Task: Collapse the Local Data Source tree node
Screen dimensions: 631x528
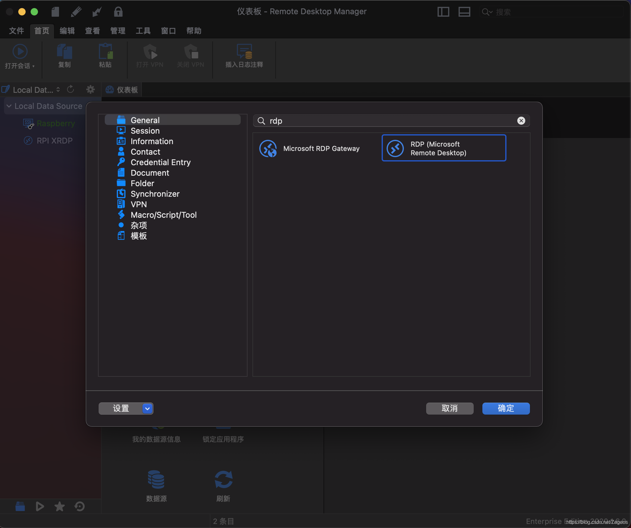Action: click(9, 106)
